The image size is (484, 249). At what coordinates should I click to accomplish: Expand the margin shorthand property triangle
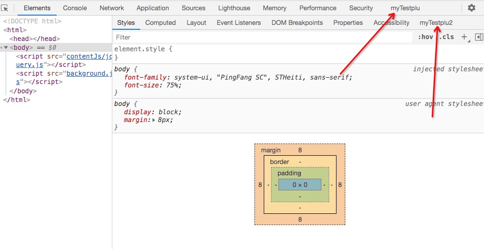tap(154, 120)
